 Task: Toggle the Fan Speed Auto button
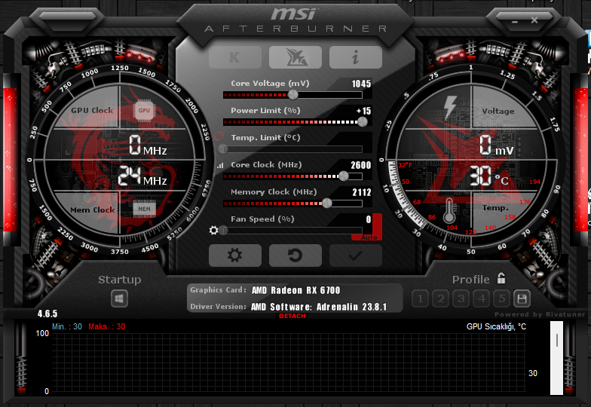(369, 237)
